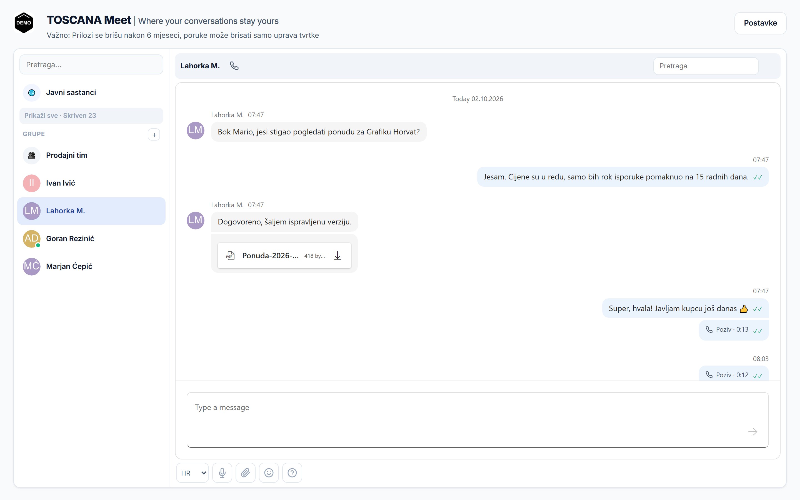
Task: Start a call with Lahorka M. via the phone icon
Action: [x=234, y=66]
